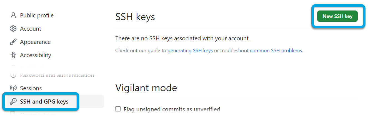The image size is (368, 116).
Task: Open the Sessions settings page
Action: click(31, 88)
